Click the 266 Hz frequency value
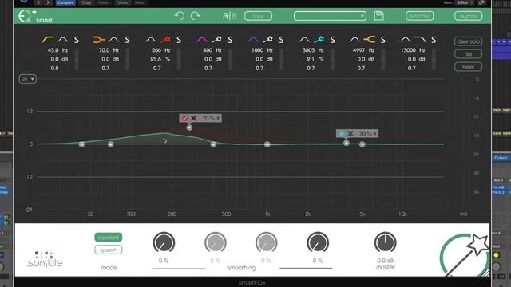This screenshot has width=511, height=287. [156, 50]
